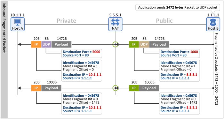Click the Inbound Fragmented Packet sidebar title
This screenshot has height=119, width=224.
pos(4,28)
